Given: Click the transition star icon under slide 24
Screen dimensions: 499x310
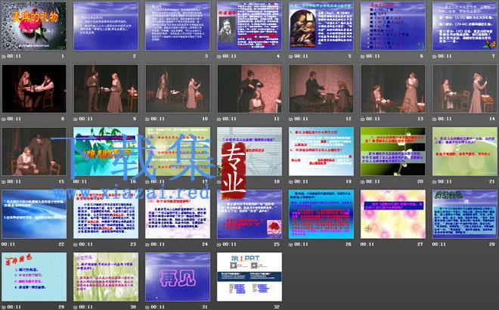Looking at the screenshot, I should pyautogui.click(x=147, y=244).
